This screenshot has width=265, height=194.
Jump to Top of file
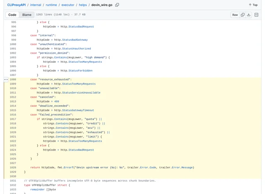[253, 5]
